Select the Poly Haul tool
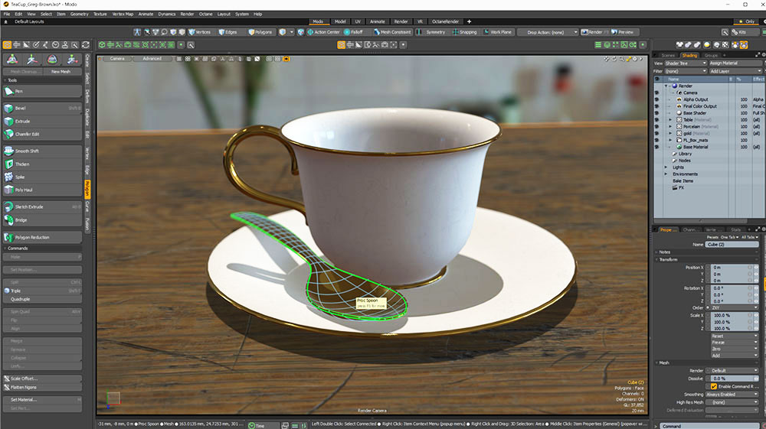The width and height of the screenshot is (766, 429). [x=42, y=190]
